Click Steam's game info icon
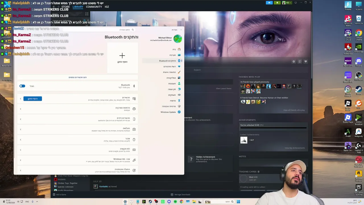This screenshot has width=364, height=205. click(300, 61)
